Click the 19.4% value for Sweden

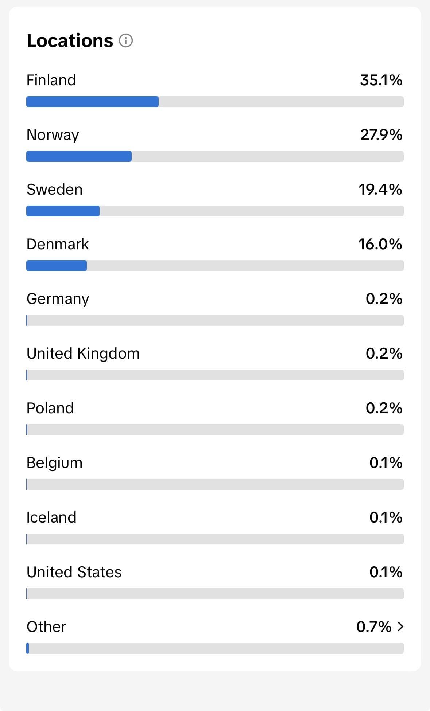pos(380,190)
